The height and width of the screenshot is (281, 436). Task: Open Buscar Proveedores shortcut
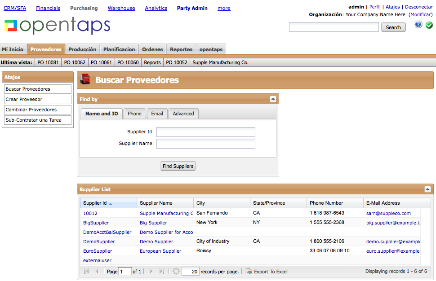pyautogui.click(x=38, y=89)
